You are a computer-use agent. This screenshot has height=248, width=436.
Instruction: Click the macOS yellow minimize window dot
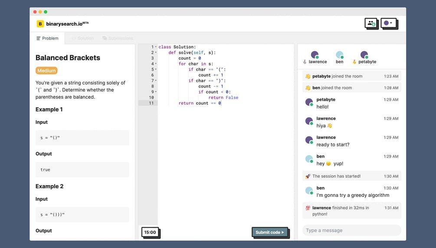40,12
